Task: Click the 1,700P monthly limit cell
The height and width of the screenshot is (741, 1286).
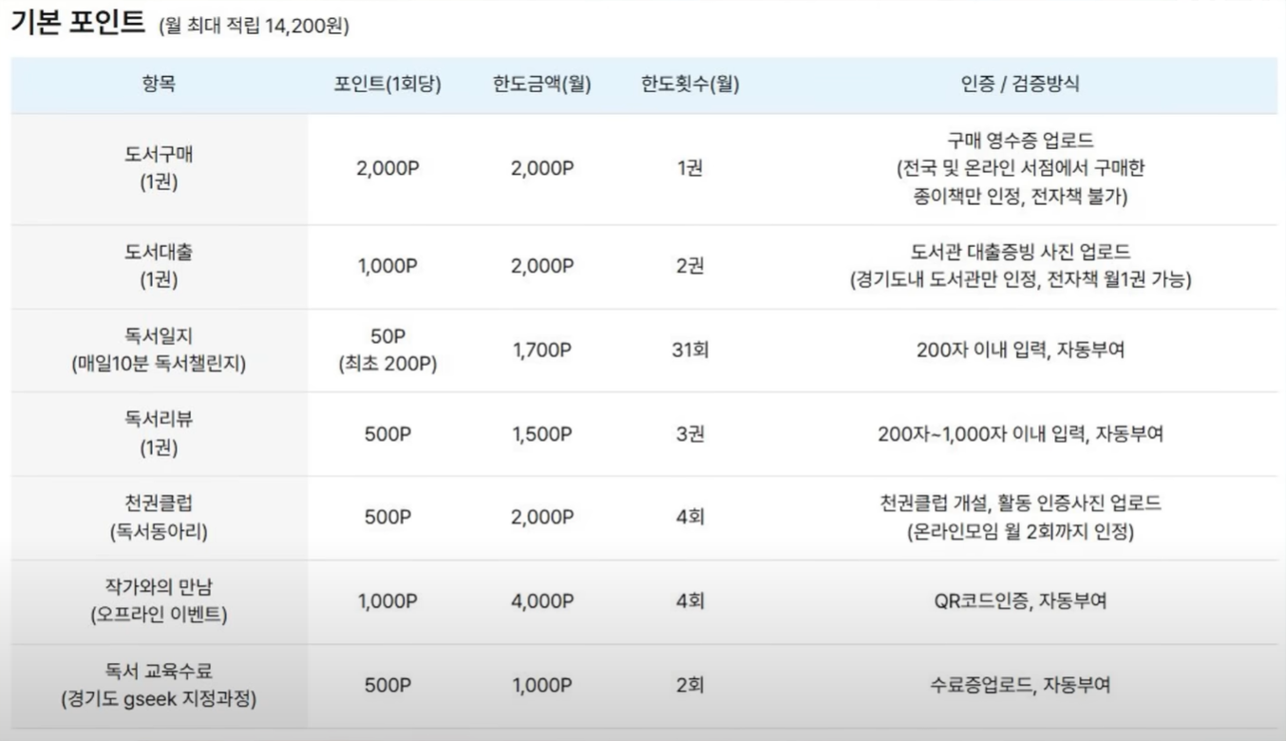Action: (x=542, y=351)
